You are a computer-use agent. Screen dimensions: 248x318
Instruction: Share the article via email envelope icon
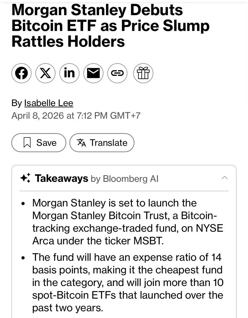click(x=93, y=73)
